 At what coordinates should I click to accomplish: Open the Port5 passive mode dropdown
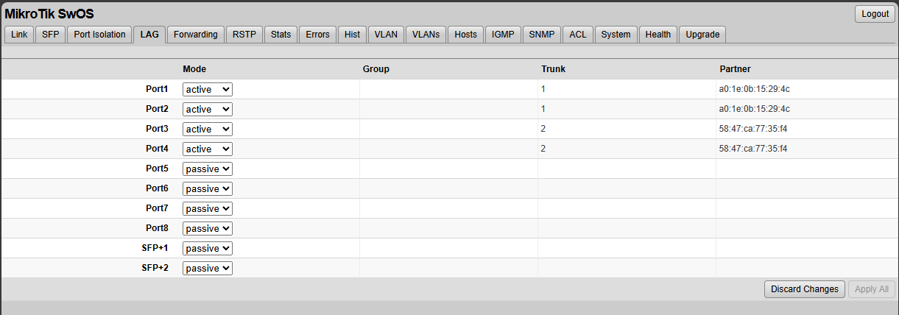coord(208,169)
